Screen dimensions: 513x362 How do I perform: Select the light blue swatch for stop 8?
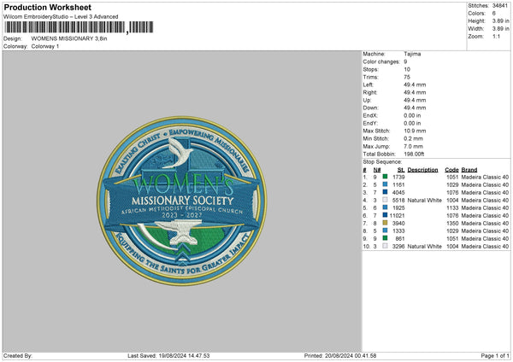pyautogui.click(x=385, y=231)
